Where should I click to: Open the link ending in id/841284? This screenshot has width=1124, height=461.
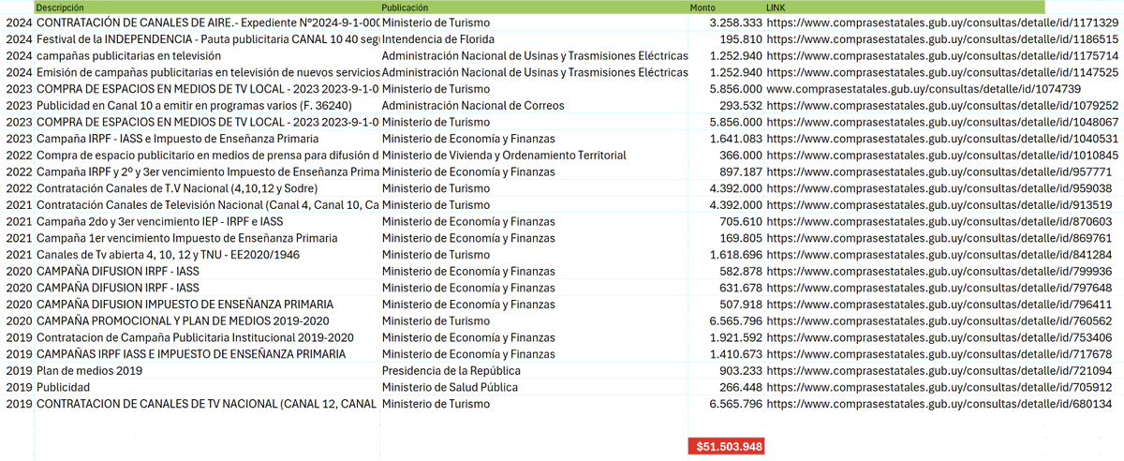click(939, 255)
